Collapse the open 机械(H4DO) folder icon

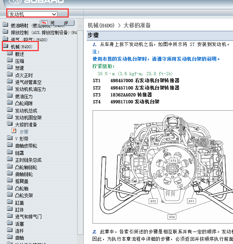click(x=5, y=46)
